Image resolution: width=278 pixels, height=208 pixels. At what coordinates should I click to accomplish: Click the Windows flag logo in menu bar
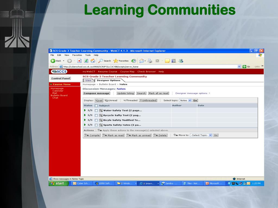coord(260,55)
